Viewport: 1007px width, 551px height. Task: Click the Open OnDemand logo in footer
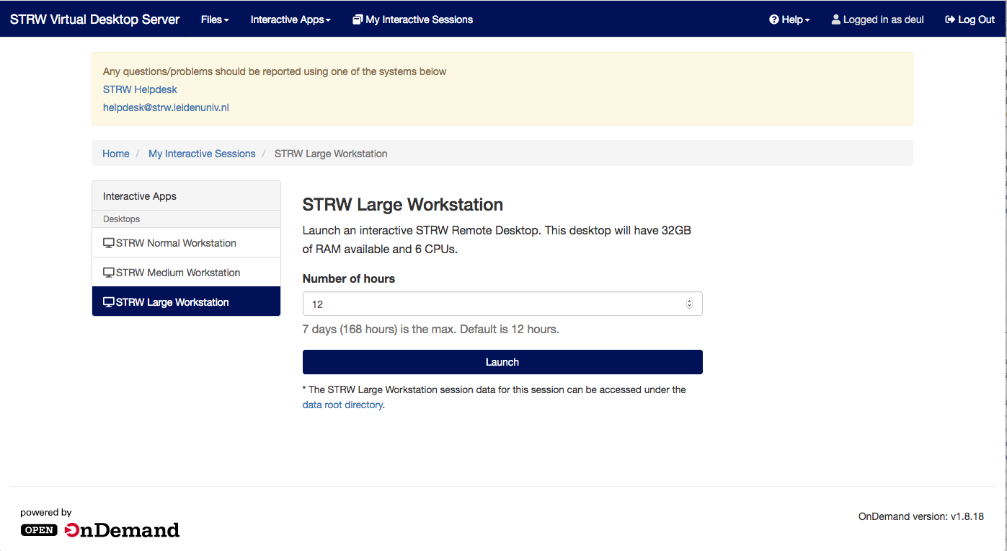[100, 530]
